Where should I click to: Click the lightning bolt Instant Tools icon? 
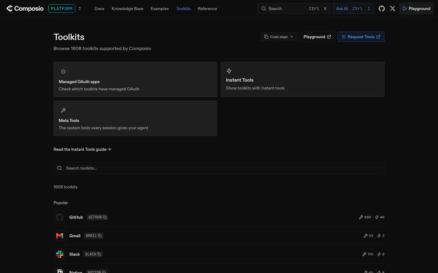229,71
